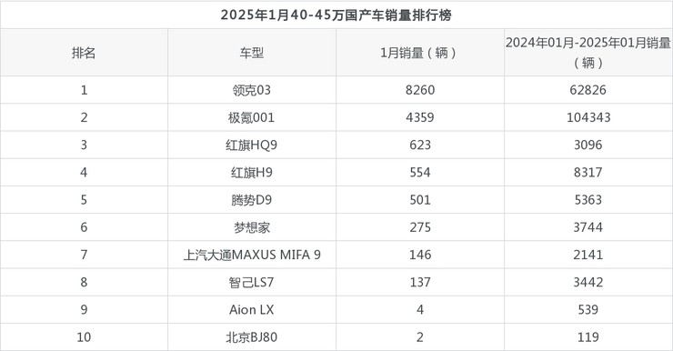Click the 62826 cumulative sales cell
Viewport: 673px width, 351px height.
(x=588, y=90)
